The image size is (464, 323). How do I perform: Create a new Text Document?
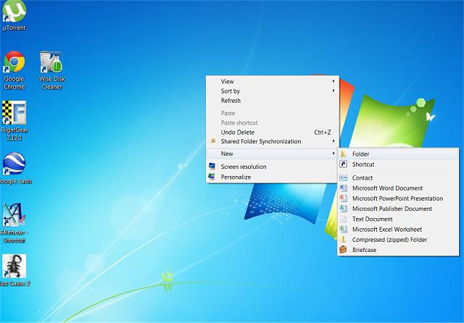pyautogui.click(x=372, y=219)
